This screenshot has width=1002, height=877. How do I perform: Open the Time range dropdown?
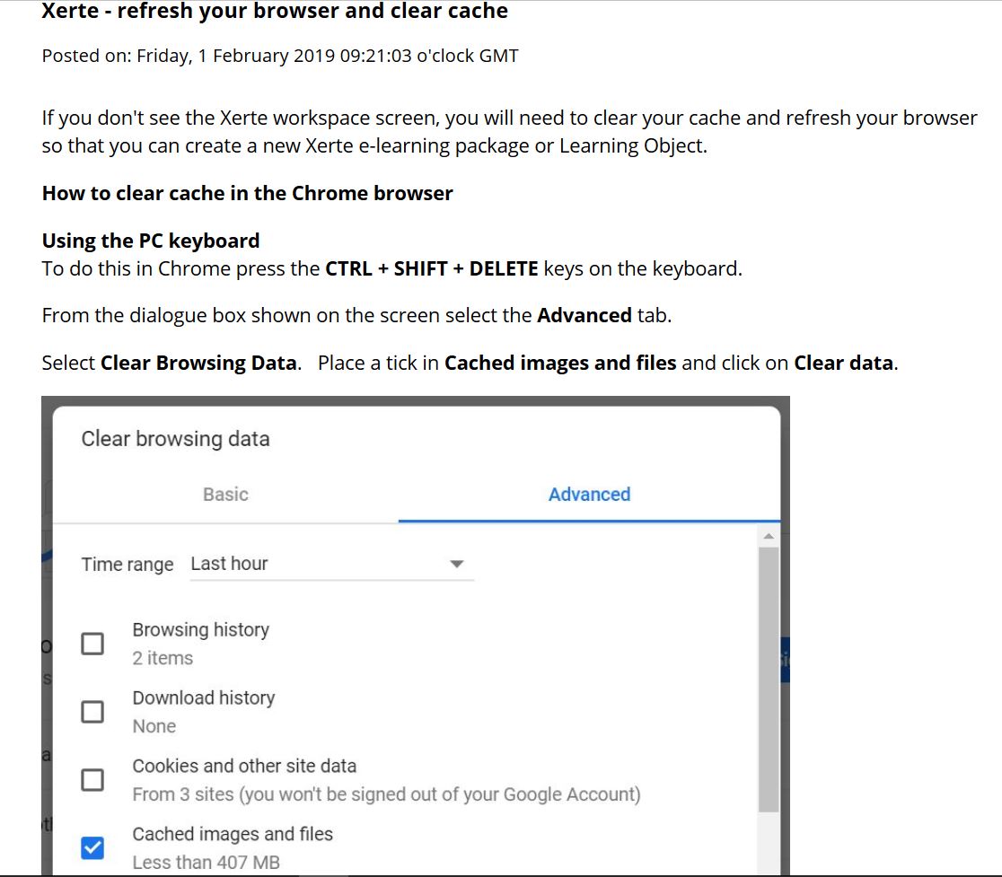pos(331,564)
